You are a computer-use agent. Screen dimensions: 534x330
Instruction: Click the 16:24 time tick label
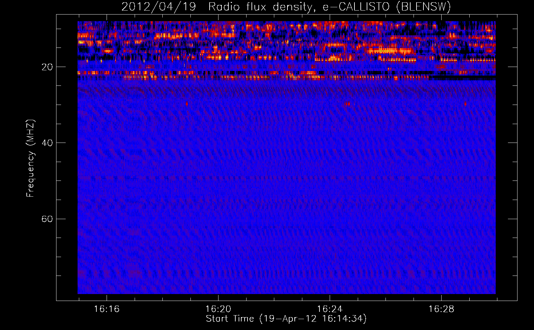click(330, 309)
